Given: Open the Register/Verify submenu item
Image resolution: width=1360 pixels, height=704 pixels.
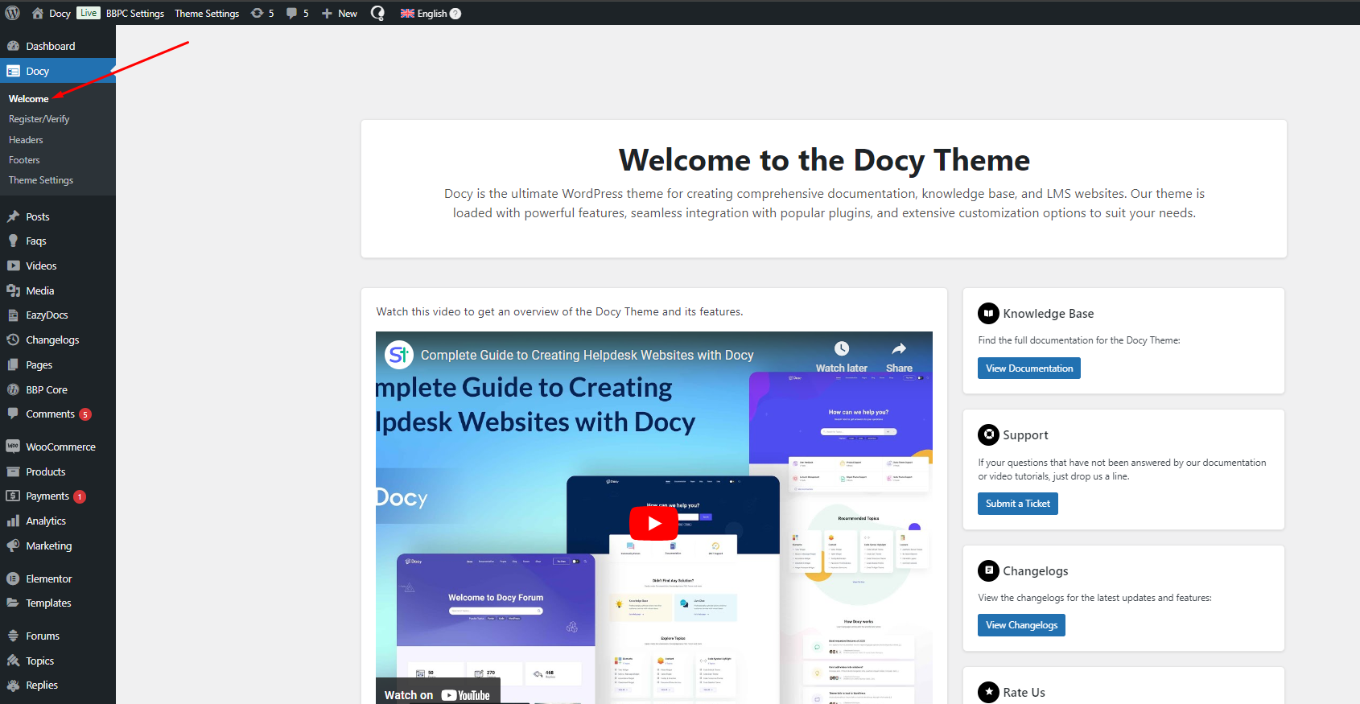Looking at the screenshot, I should pyautogui.click(x=39, y=119).
